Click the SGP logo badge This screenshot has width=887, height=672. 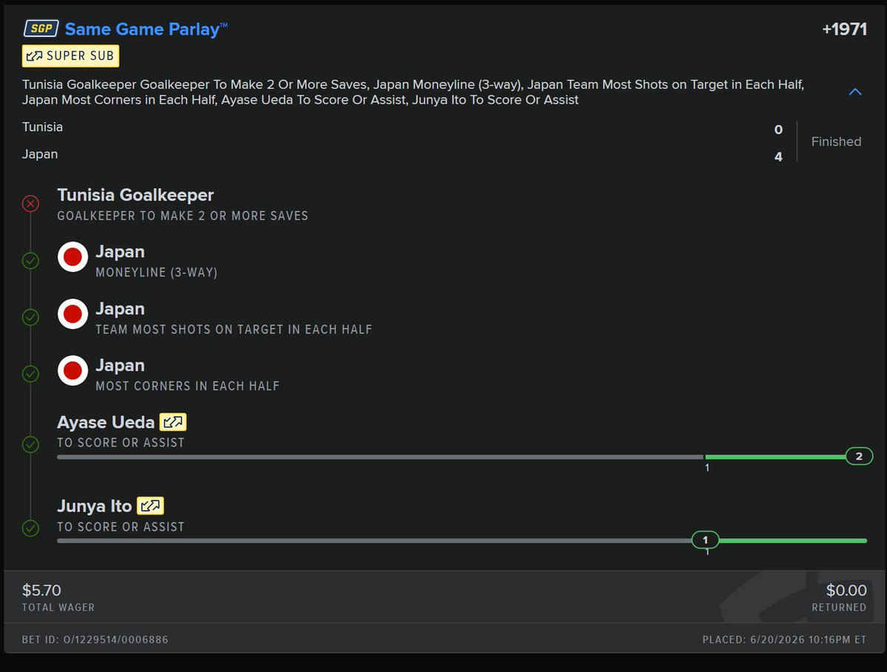(41, 29)
